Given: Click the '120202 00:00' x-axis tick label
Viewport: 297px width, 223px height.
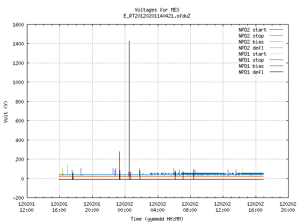Looking at the screenshot, I should point(125,207).
